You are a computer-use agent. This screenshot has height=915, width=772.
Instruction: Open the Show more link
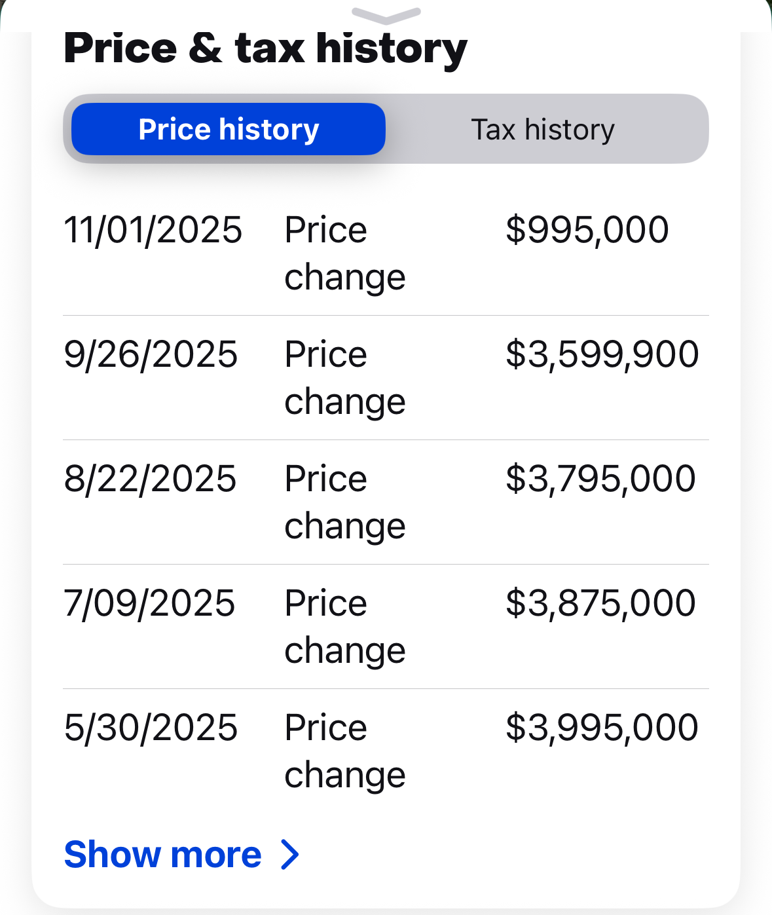coord(163,855)
